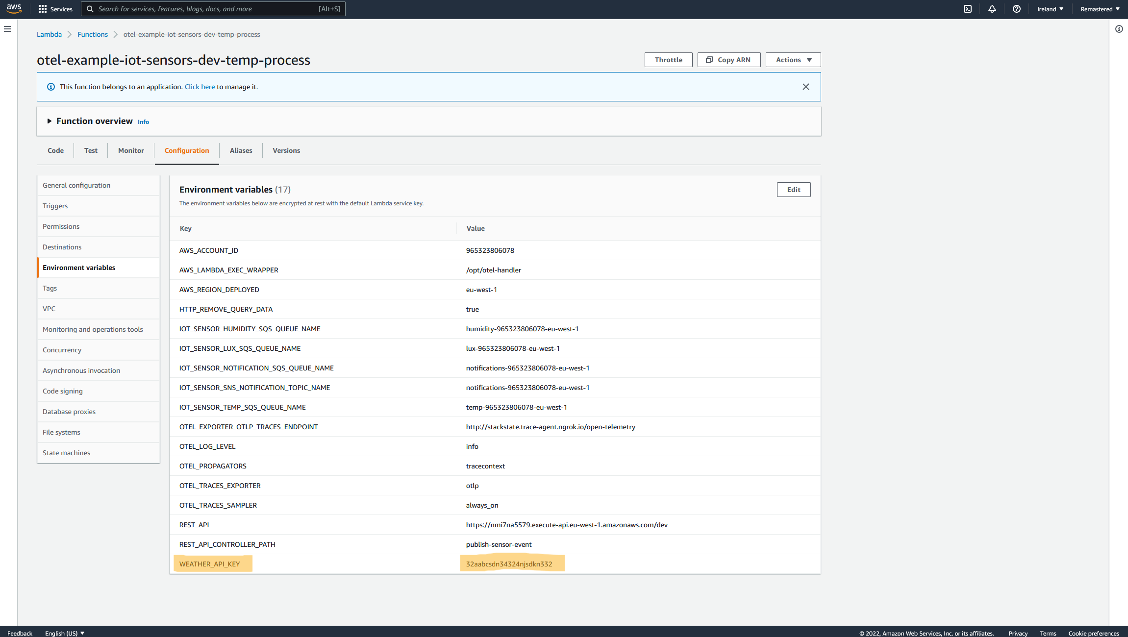Switch to the Versions tab

(286, 150)
